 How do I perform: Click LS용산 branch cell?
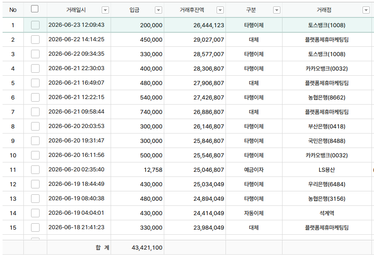tap(326, 170)
